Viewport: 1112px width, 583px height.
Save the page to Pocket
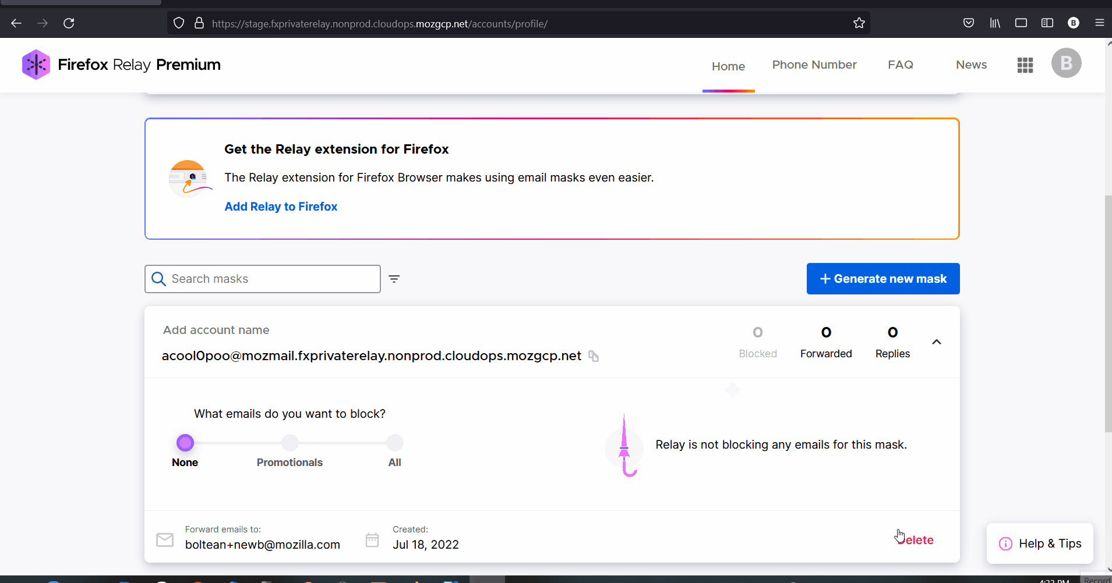click(969, 23)
